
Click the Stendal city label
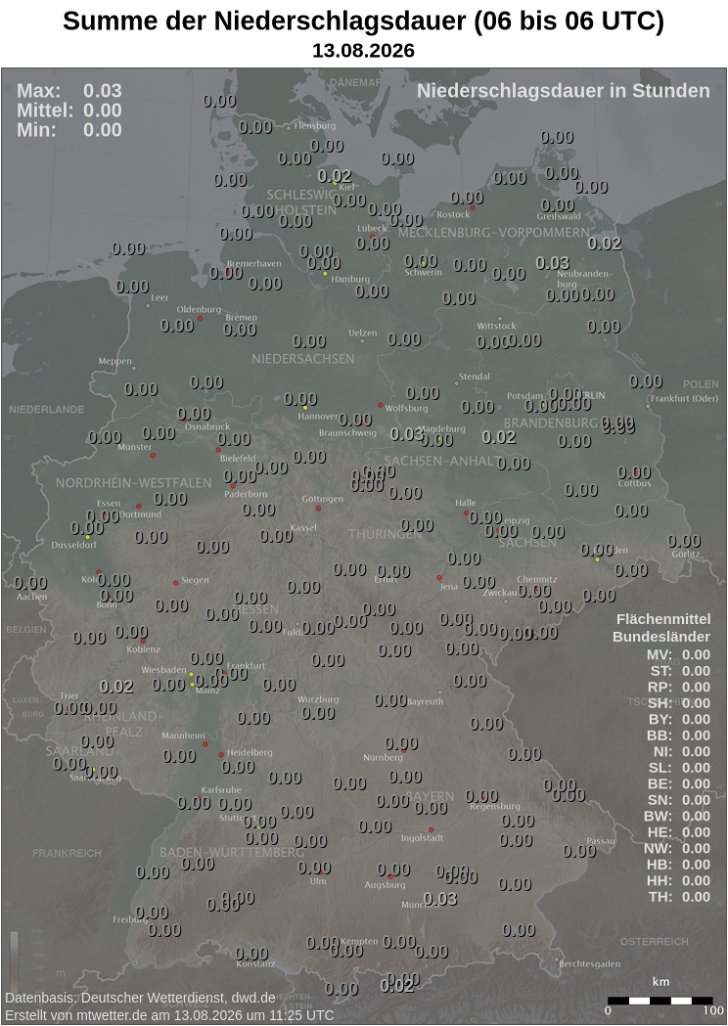(x=475, y=377)
